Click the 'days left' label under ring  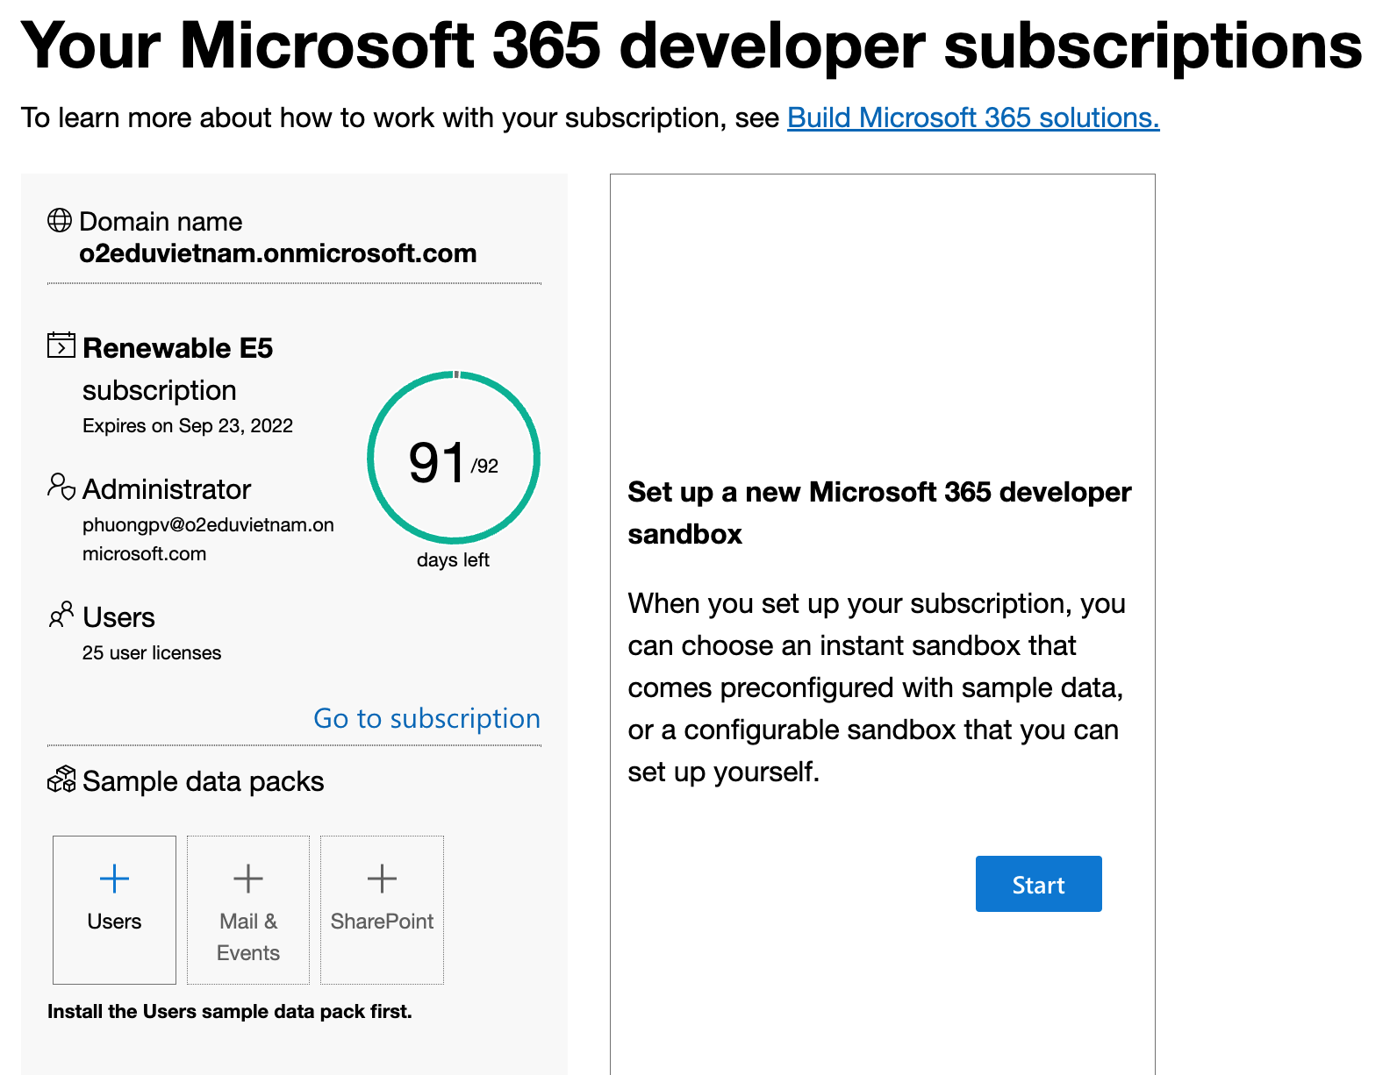click(x=453, y=560)
